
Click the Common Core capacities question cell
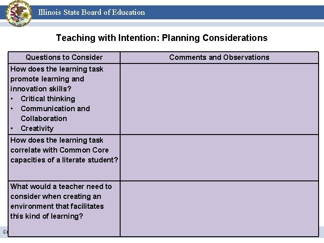coord(64,157)
